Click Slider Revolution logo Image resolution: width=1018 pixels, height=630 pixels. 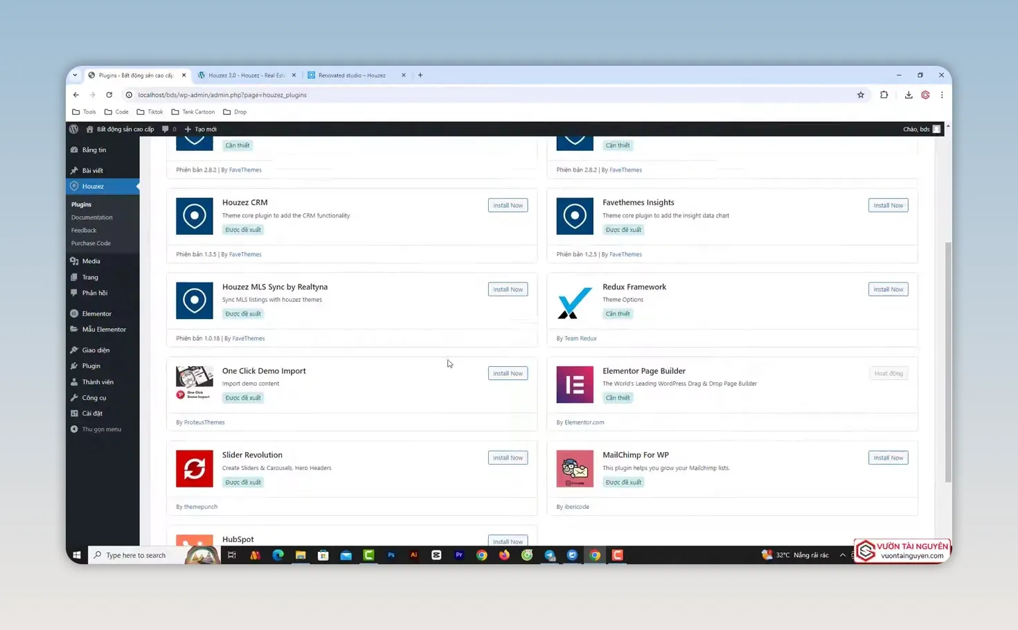click(195, 469)
